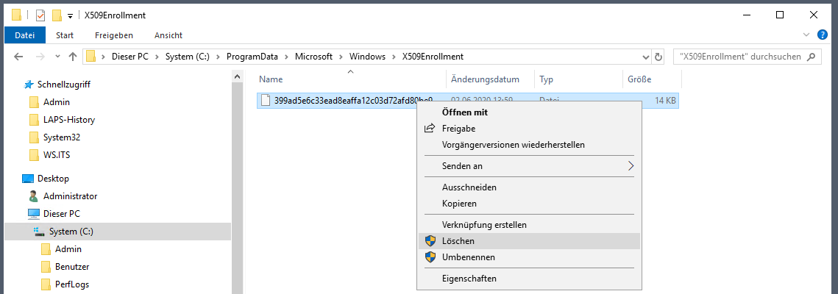Image resolution: width=838 pixels, height=294 pixels.
Task: Click Windows in the address path
Action: click(368, 57)
